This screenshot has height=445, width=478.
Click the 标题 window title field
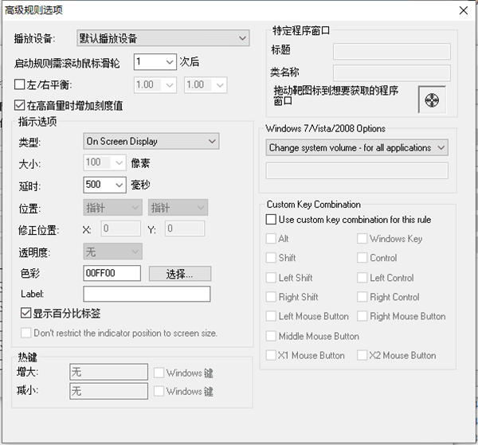(391, 52)
